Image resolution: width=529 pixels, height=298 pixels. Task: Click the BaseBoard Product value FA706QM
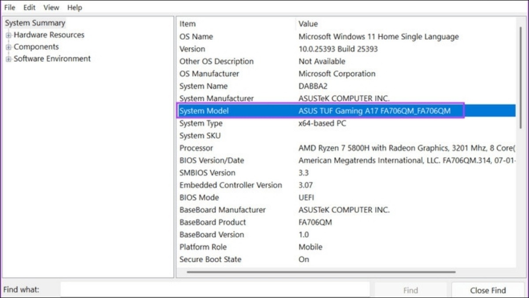pos(315,222)
